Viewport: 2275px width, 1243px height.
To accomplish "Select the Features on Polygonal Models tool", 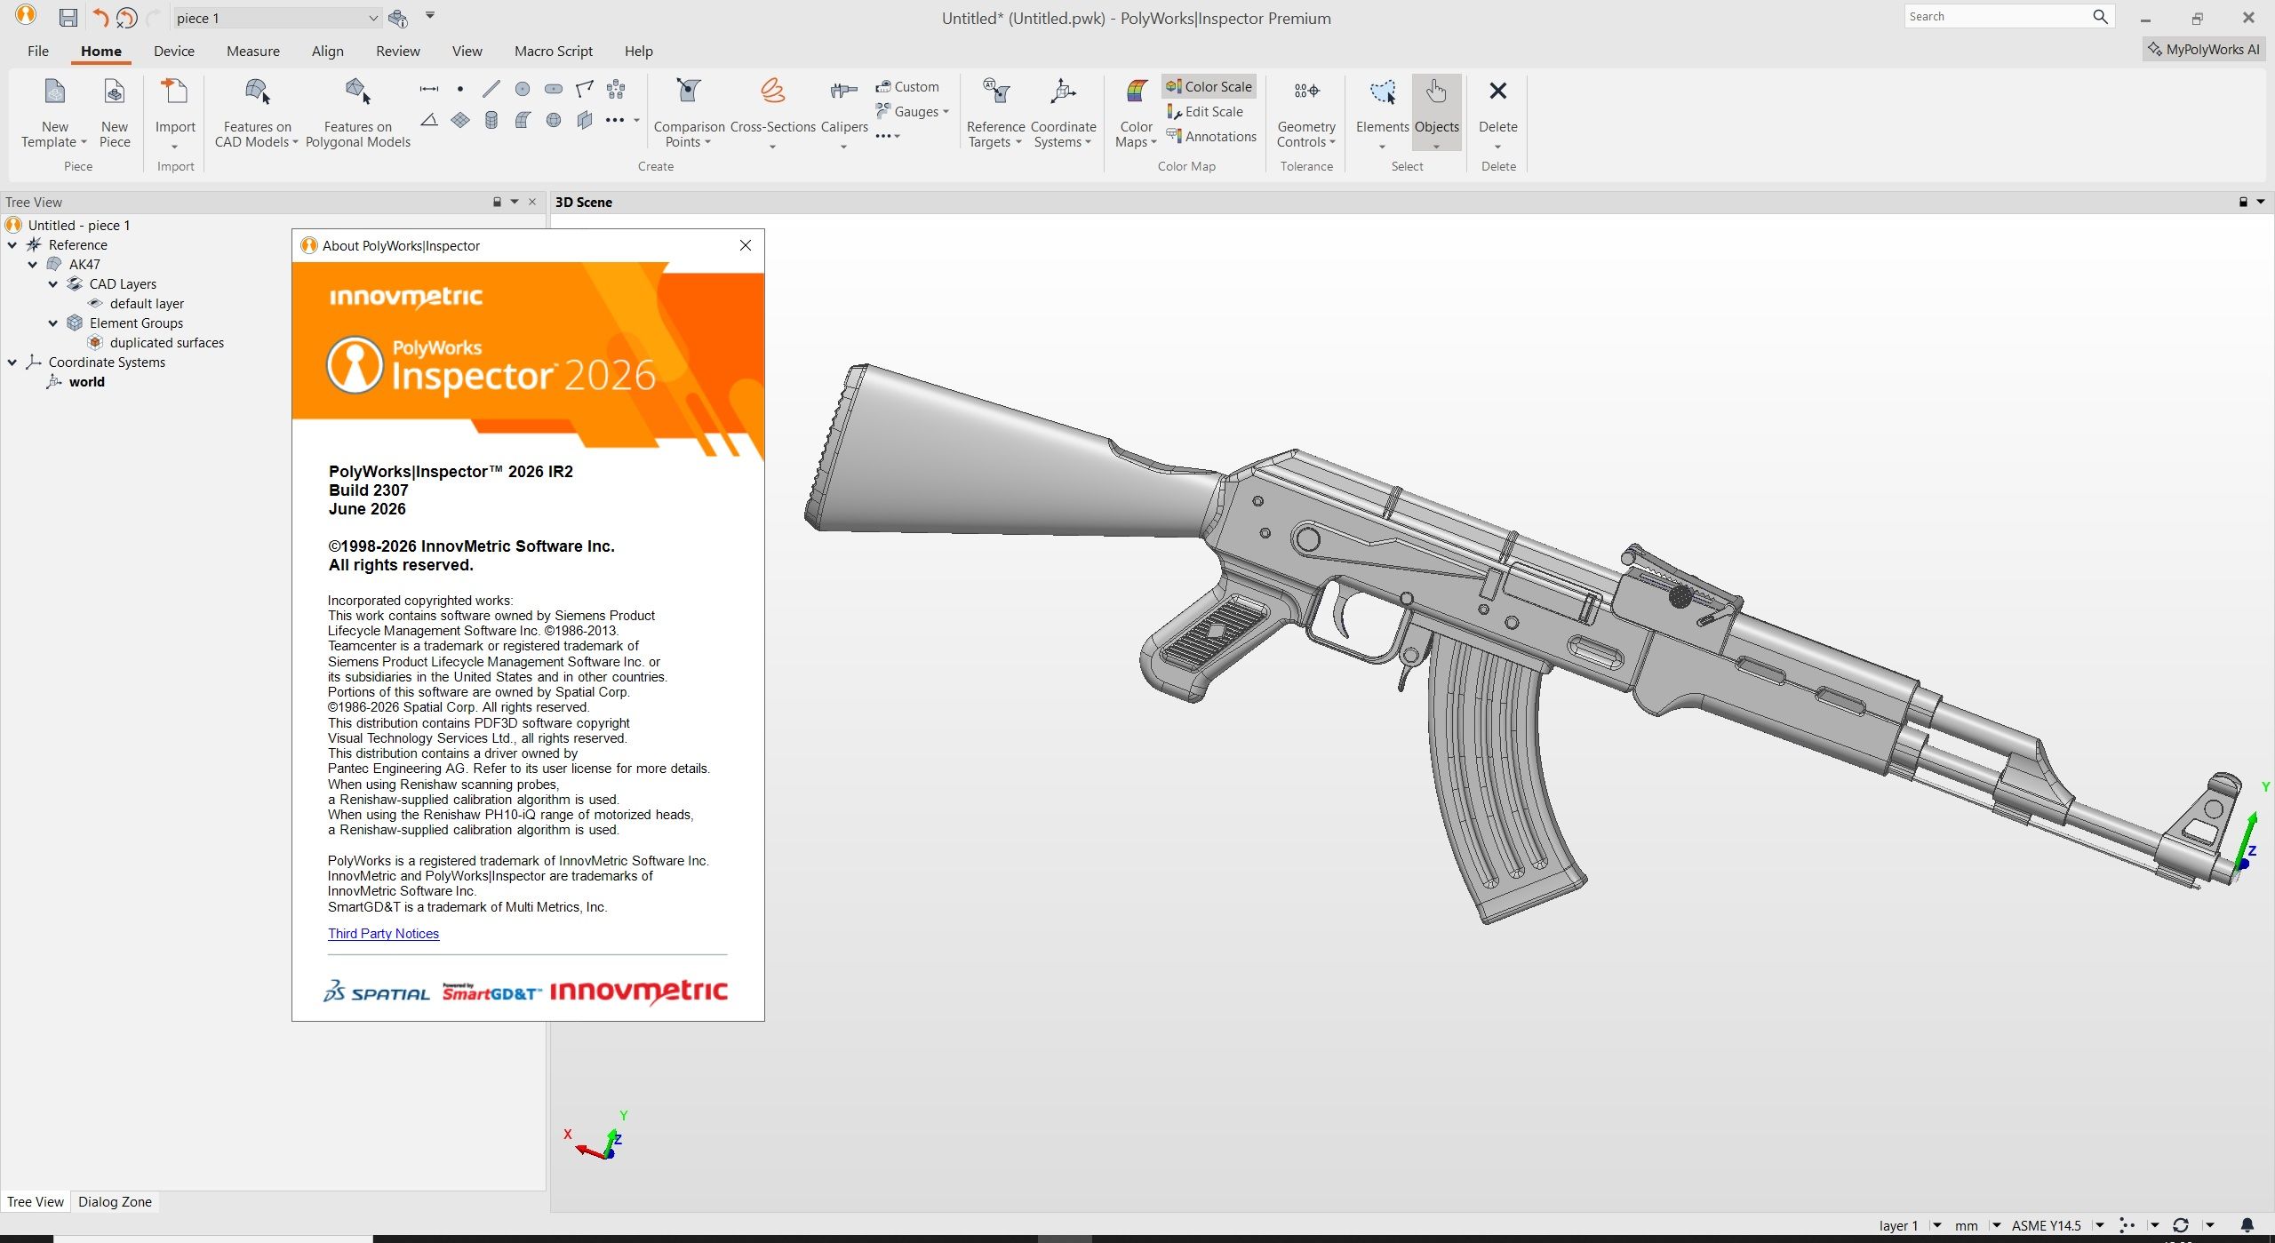I will pyautogui.click(x=357, y=113).
